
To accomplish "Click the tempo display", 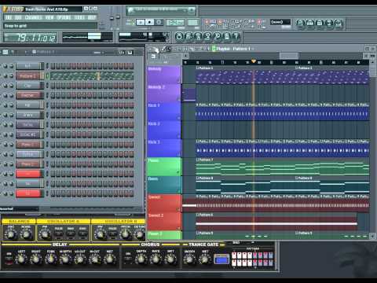I will [x=175, y=22].
